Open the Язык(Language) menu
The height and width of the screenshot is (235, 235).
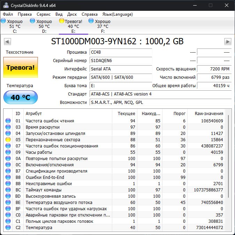click(117, 14)
